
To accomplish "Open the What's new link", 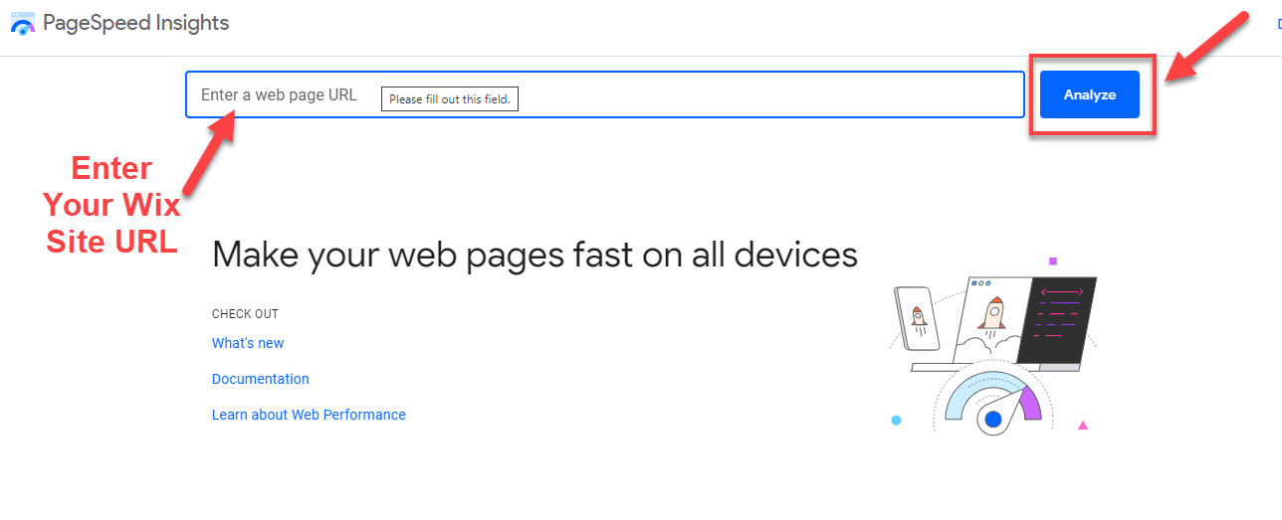I will 248,343.
